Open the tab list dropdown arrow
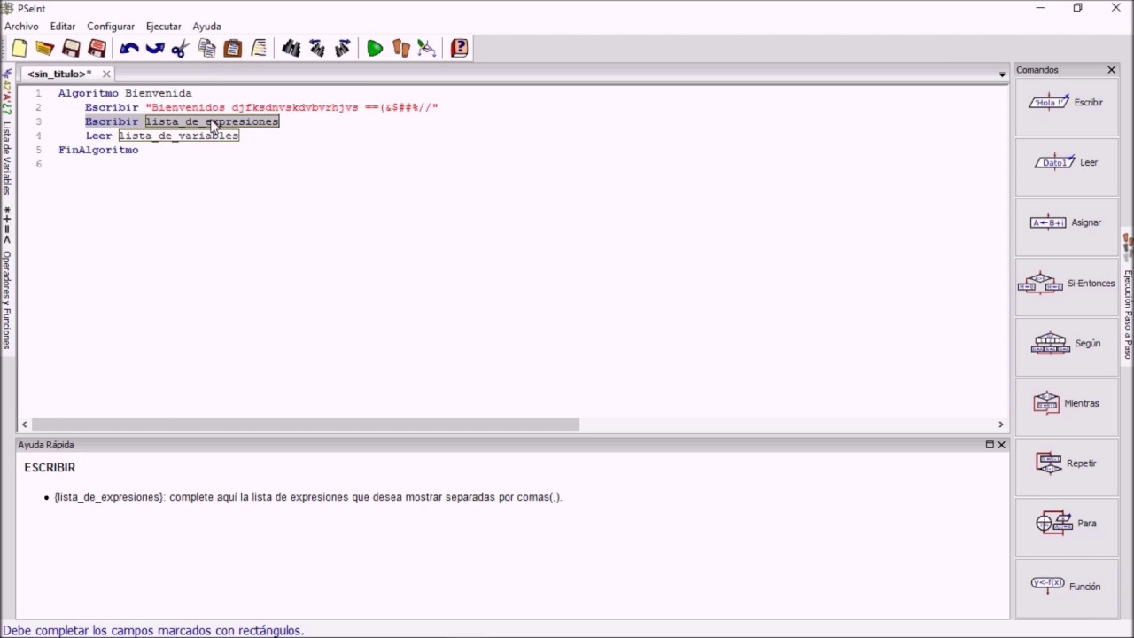The height and width of the screenshot is (638, 1134). click(x=1002, y=74)
